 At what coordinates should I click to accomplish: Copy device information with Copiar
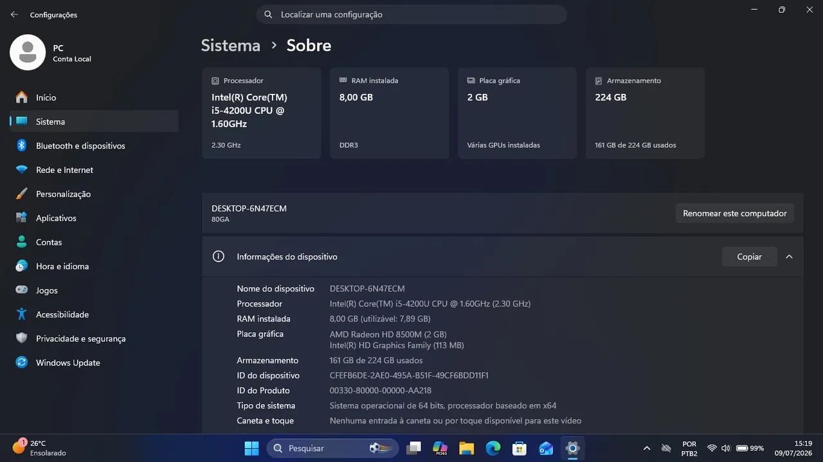click(749, 256)
